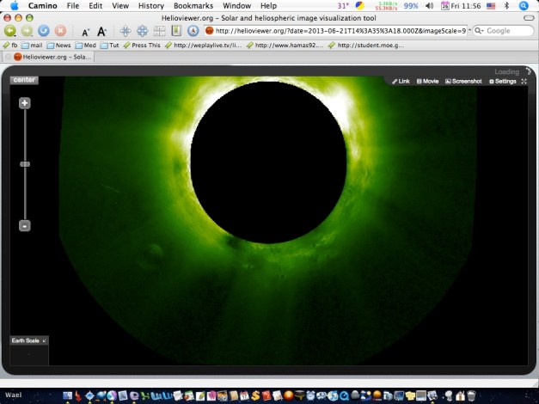The width and height of the screenshot is (539, 404).
Task: Zoom in with the plus button
Action: 25,103
